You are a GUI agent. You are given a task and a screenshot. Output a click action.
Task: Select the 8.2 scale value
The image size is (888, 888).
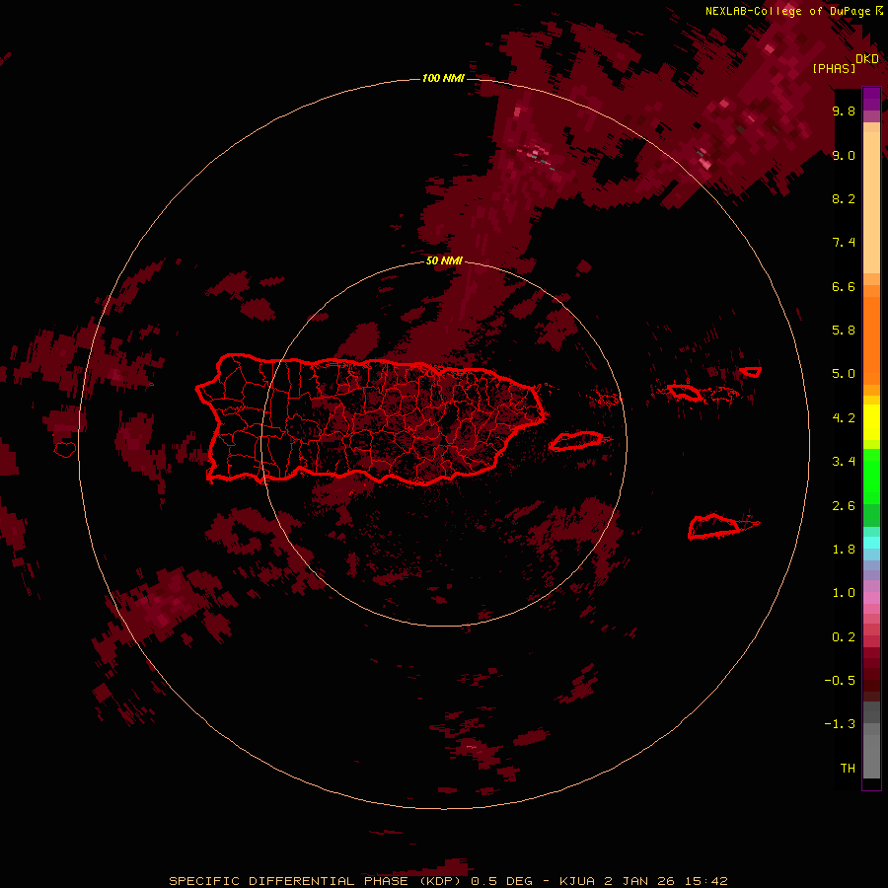(844, 198)
